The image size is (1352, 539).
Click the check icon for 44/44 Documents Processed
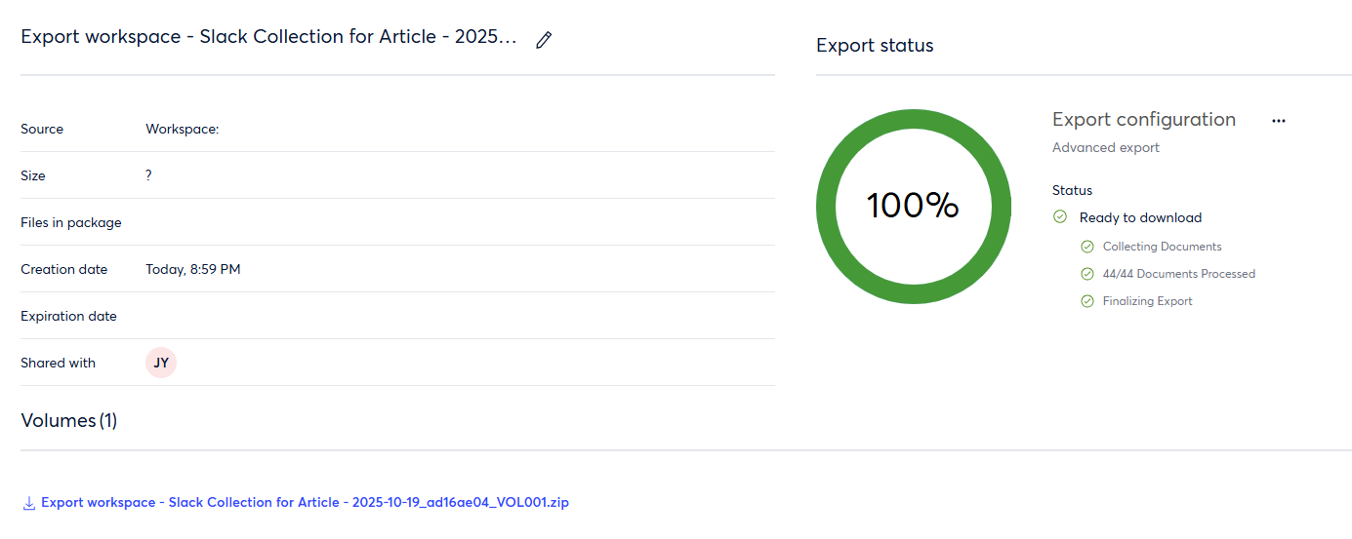click(x=1087, y=274)
